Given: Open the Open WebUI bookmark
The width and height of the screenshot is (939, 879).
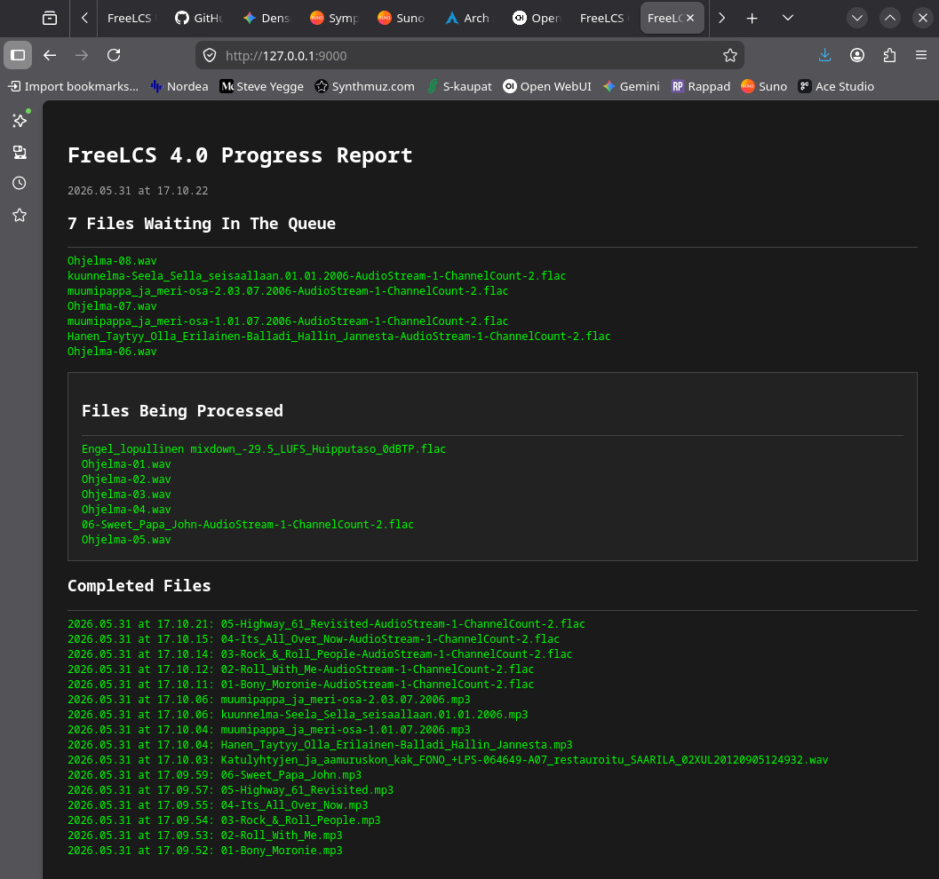Looking at the screenshot, I should click(546, 87).
